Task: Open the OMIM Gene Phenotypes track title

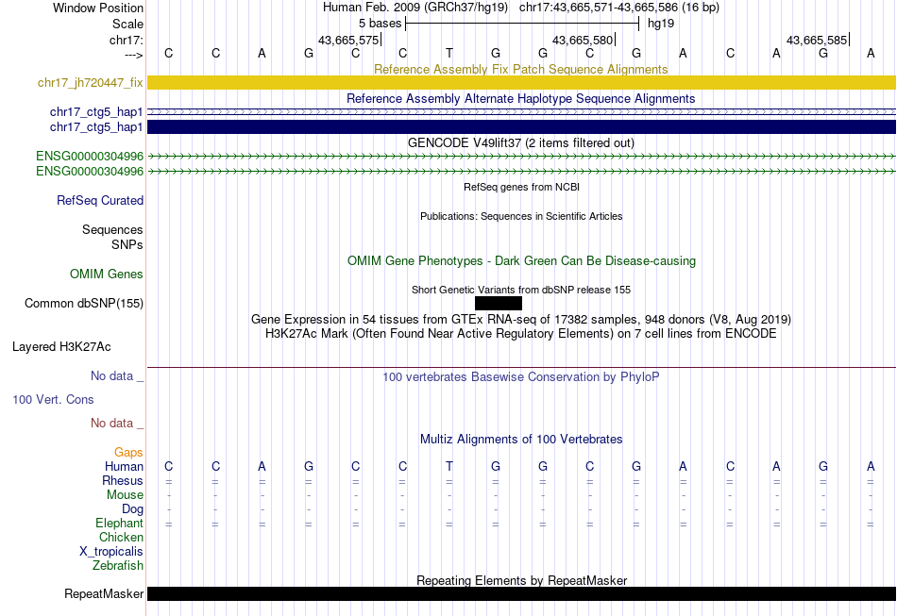Action: coord(521,260)
